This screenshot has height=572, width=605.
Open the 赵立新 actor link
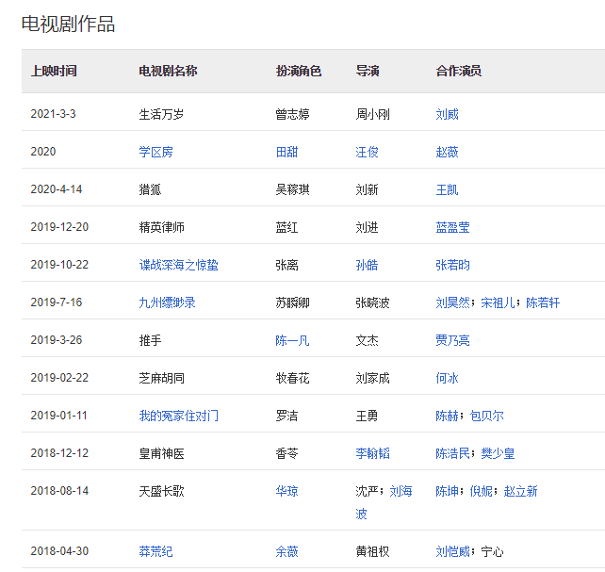click(x=520, y=491)
